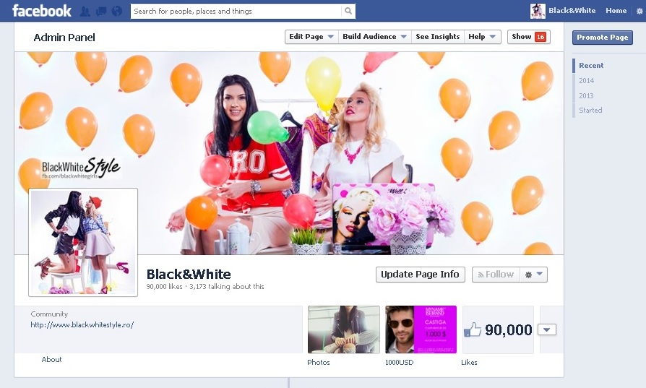Click the balloon cover photo
Image resolution: width=646 pixels, height=388 pixels.
(x=289, y=152)
